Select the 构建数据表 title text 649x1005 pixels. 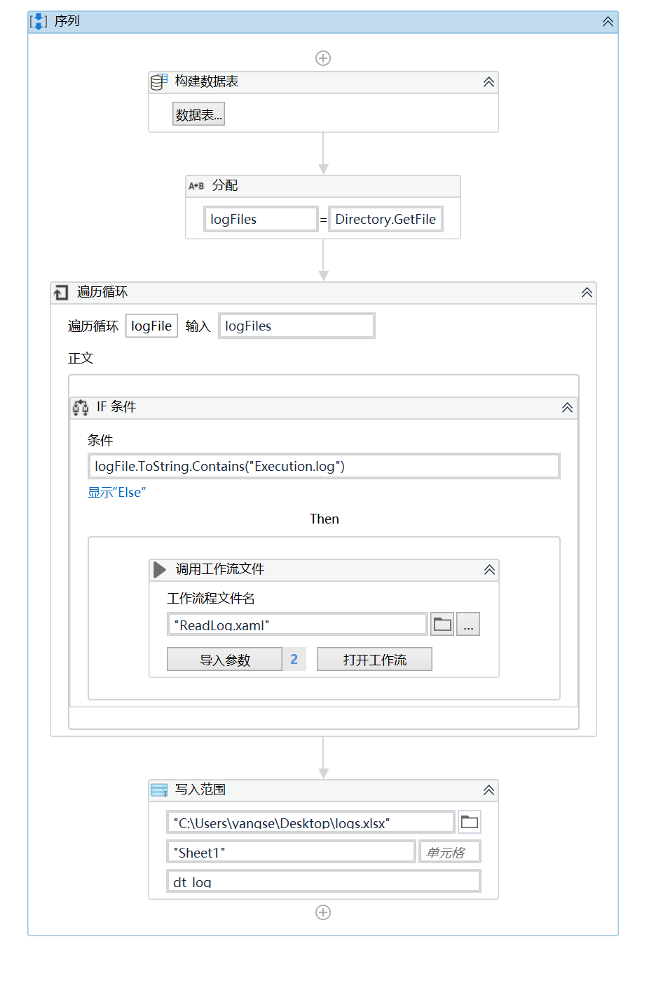[x=207, y=81]
